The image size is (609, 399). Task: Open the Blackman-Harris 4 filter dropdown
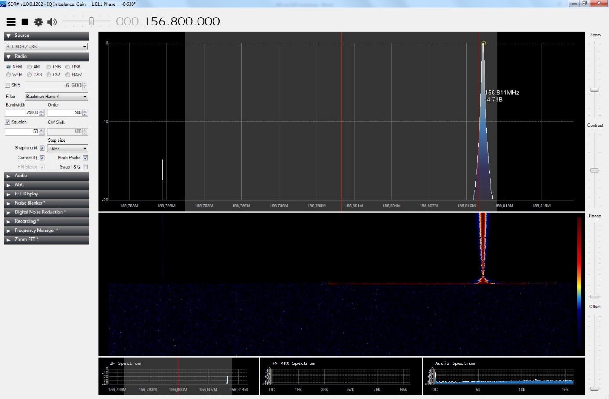pyautogui.click(x=56, y=97)
